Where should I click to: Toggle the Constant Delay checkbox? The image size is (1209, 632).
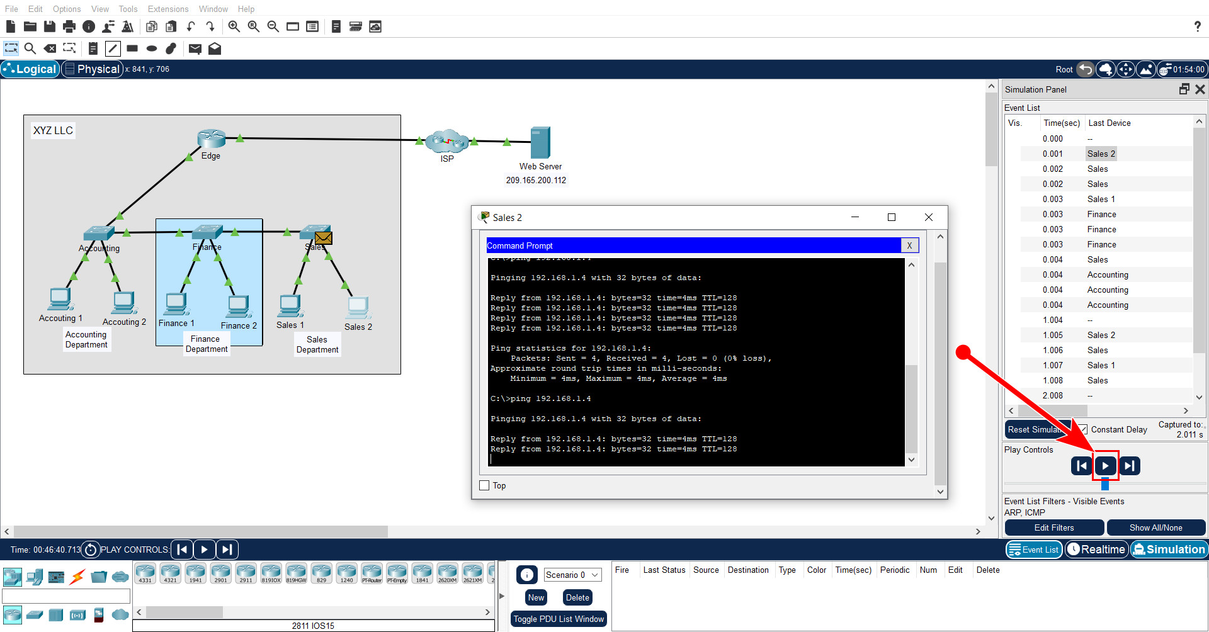1082,429
